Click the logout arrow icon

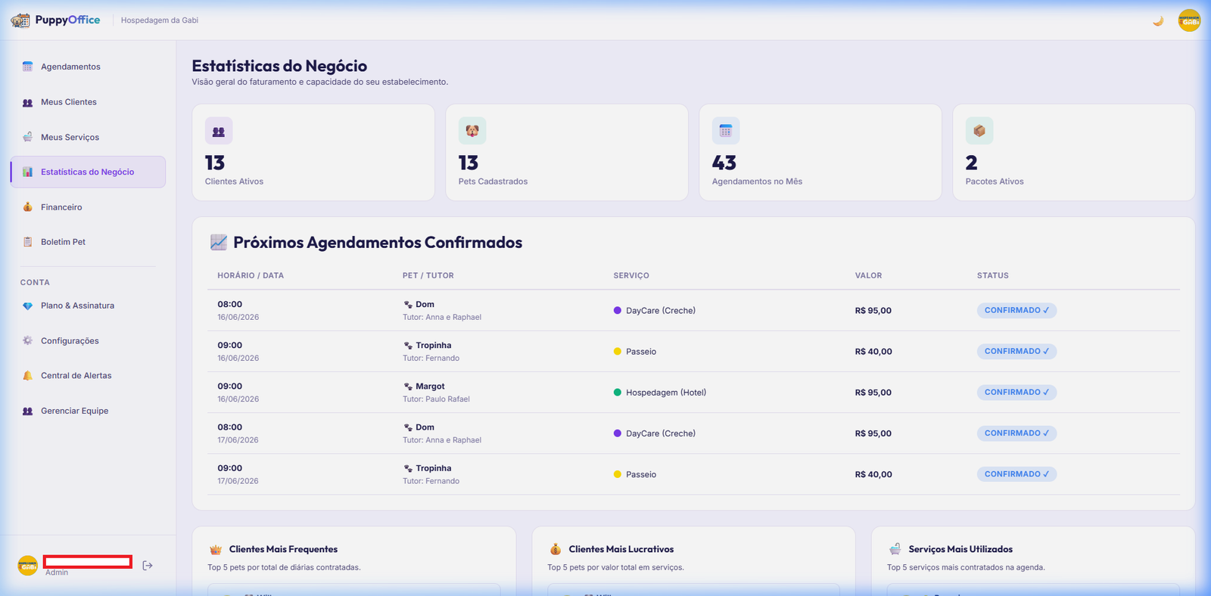coord(148,565)
